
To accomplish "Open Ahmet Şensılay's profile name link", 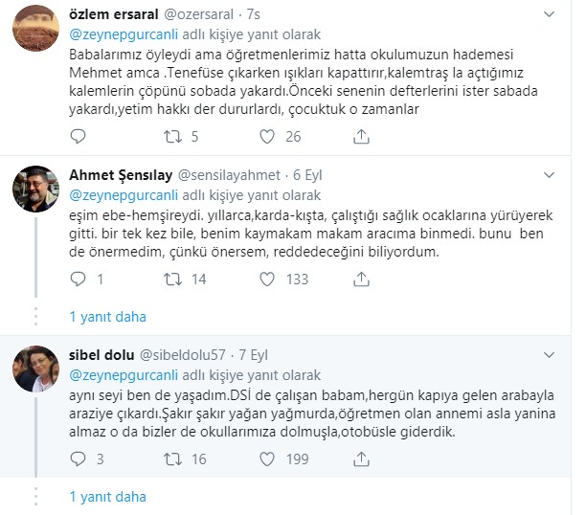I will pyautogui.click(x=119, y=175).
